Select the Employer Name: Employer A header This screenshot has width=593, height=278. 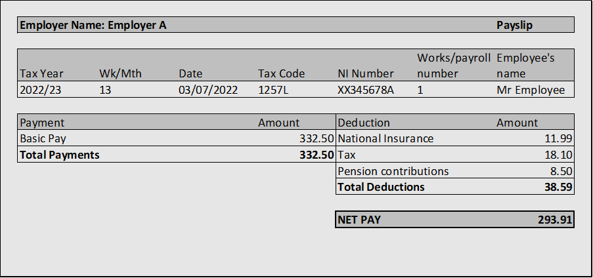pos(93,25)
